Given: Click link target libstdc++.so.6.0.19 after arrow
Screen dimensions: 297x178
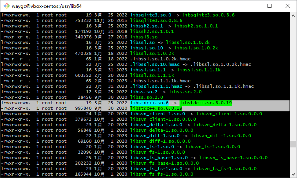Looking at the screenshot, I should tap(206, 103).
